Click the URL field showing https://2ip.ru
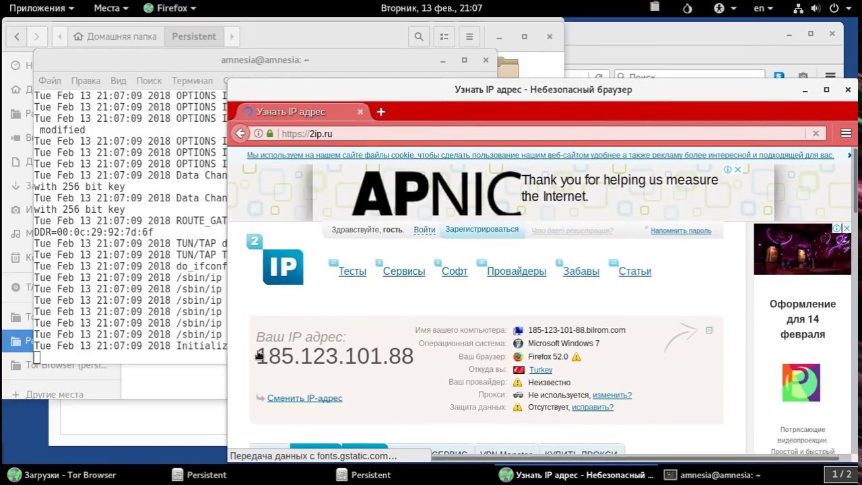Screen dimensions: 862x485 539,133
